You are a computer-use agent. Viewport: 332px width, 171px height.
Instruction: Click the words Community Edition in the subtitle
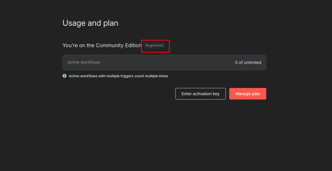point(119,45)
